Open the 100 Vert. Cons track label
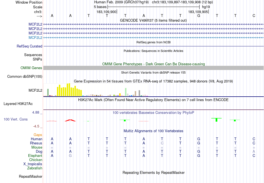The image size is (264, 183). 16,119
